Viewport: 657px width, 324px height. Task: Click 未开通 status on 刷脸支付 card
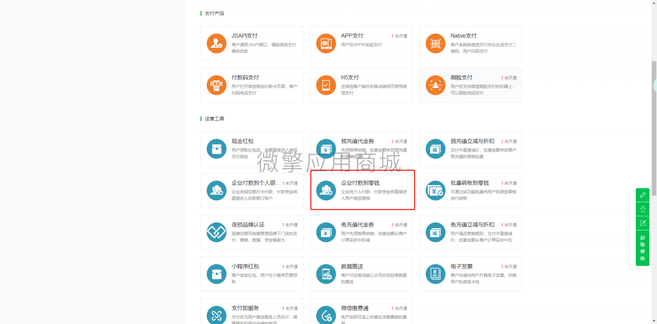(x=509, y=78)
